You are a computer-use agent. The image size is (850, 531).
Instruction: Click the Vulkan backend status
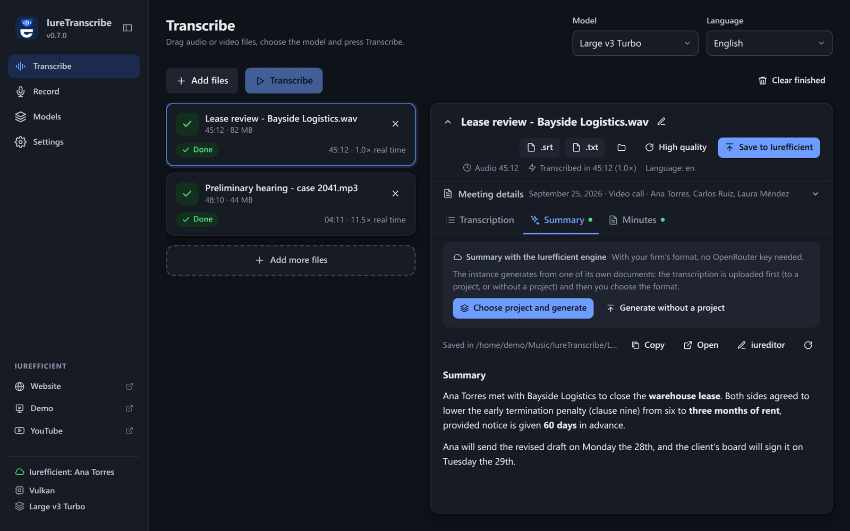[35, 491]
